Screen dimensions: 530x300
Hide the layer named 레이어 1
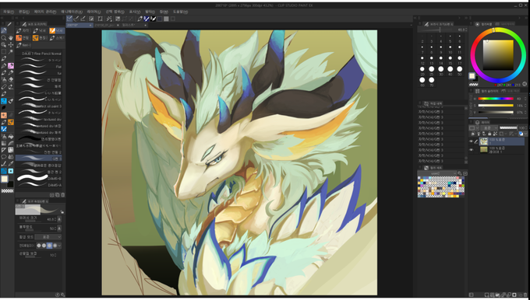(x=472, y=150)
